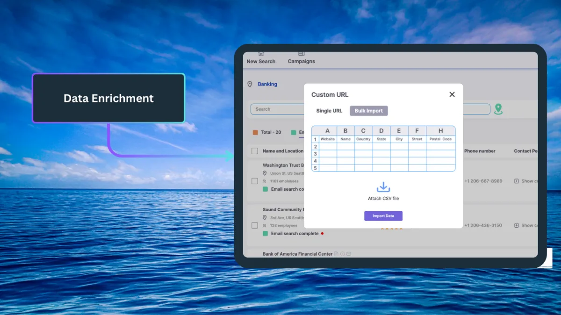
Task: Click phone number +1 206-667-8989
Action: [483, 181]
